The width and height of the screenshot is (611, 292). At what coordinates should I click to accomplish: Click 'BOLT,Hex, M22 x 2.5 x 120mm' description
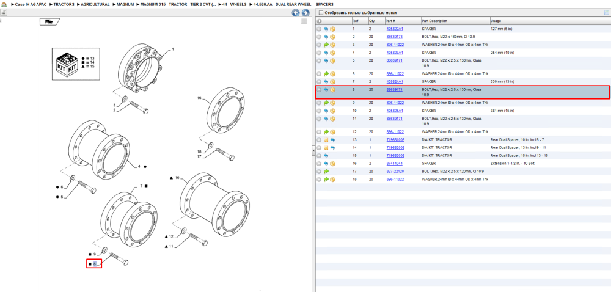coord(453,172)
